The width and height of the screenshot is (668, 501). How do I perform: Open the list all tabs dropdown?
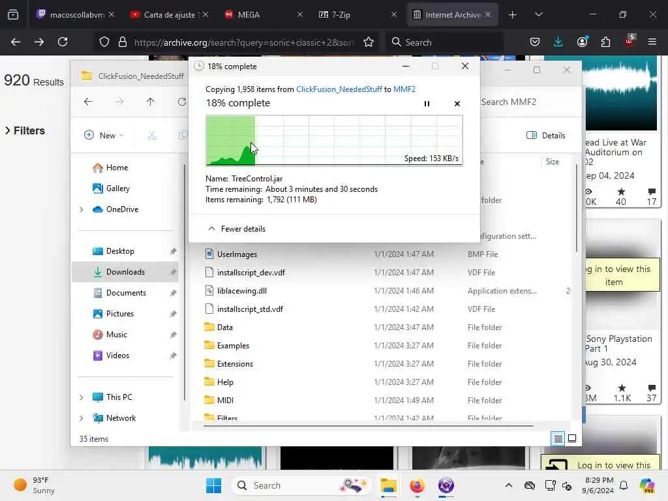[538, 14]
